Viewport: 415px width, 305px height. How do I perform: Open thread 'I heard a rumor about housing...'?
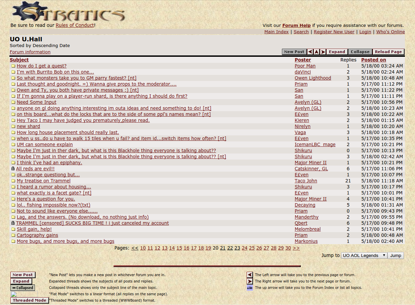pos(54,187)
